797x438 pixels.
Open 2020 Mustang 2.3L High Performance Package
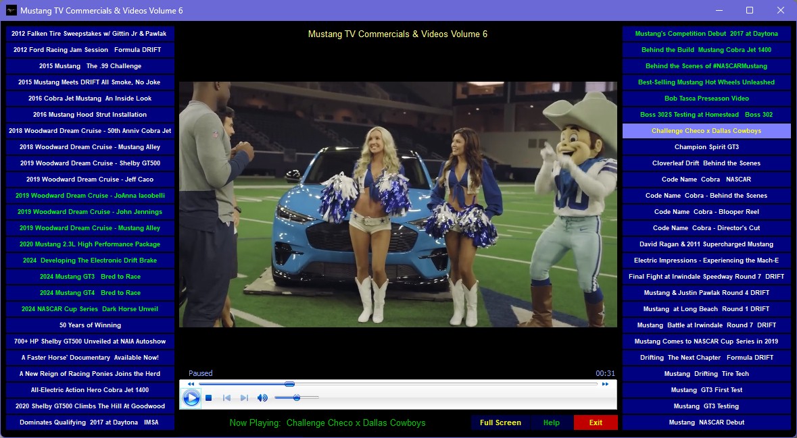(x=90, y=244)
